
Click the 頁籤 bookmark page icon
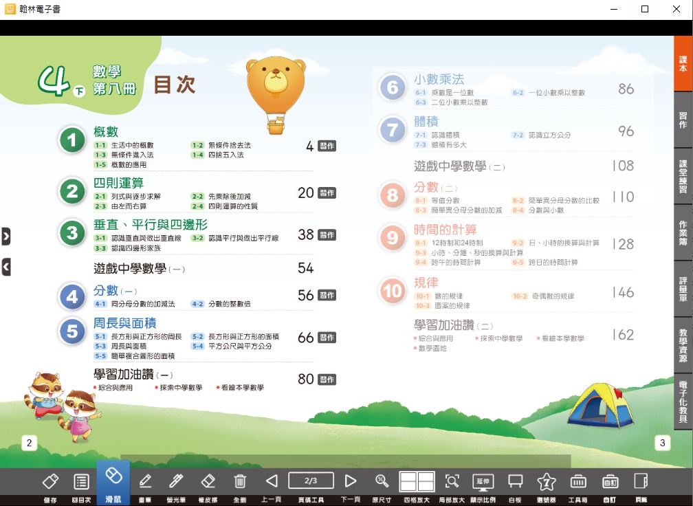click(x=641, y=481)
